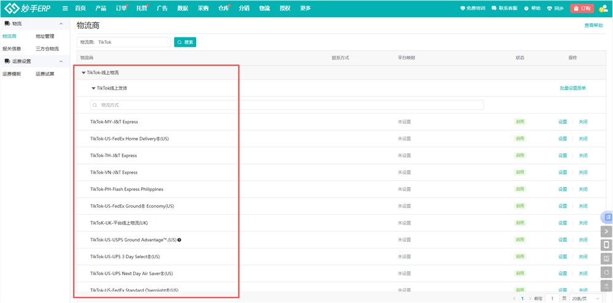
Task: Click the mobile phone floating icon
Action: [607, 245]
